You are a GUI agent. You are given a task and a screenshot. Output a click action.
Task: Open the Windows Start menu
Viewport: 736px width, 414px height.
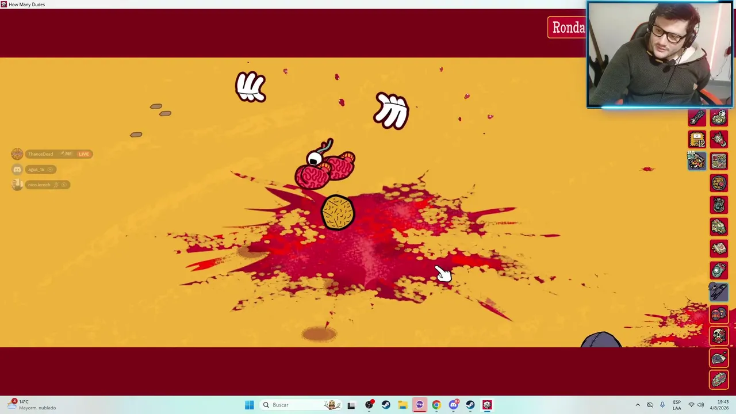point(249,405)
